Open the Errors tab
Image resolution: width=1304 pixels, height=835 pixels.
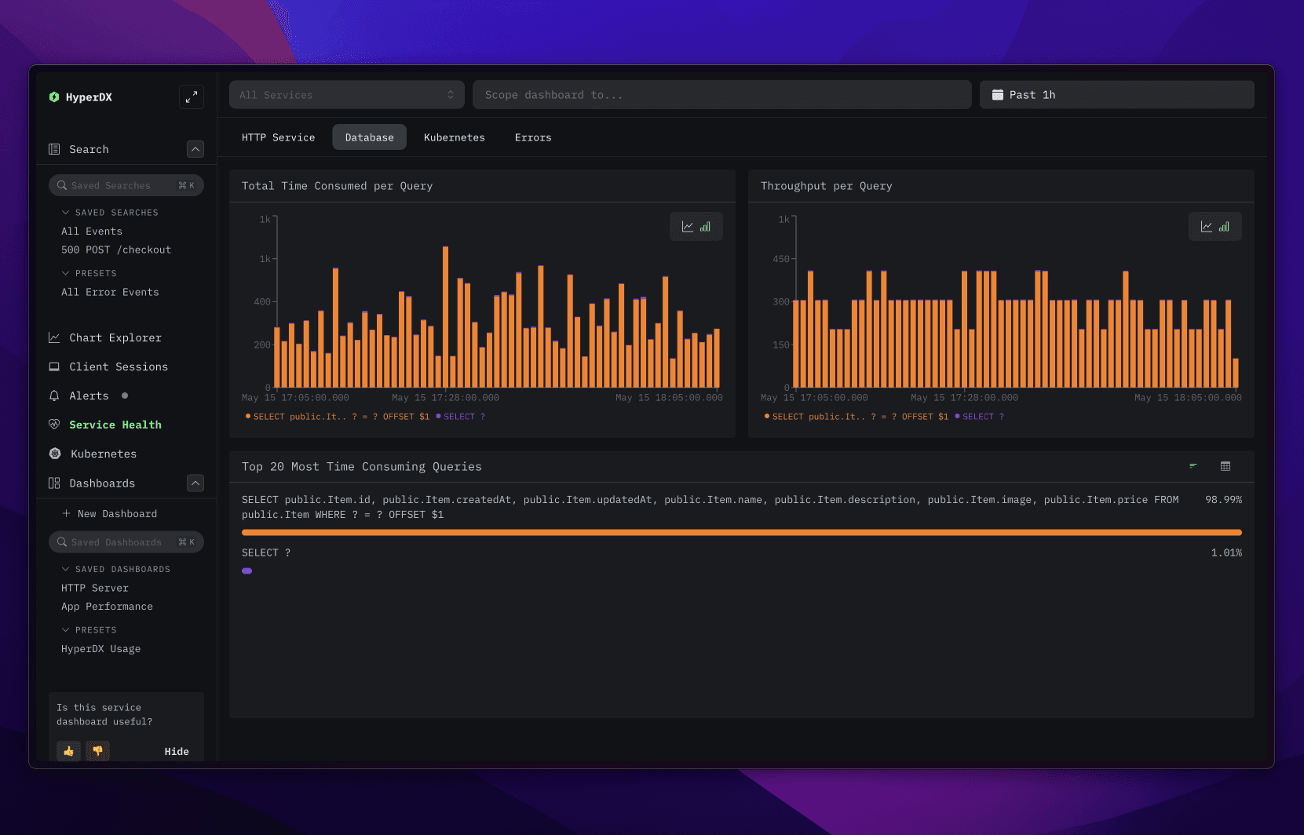coord(532,137)
